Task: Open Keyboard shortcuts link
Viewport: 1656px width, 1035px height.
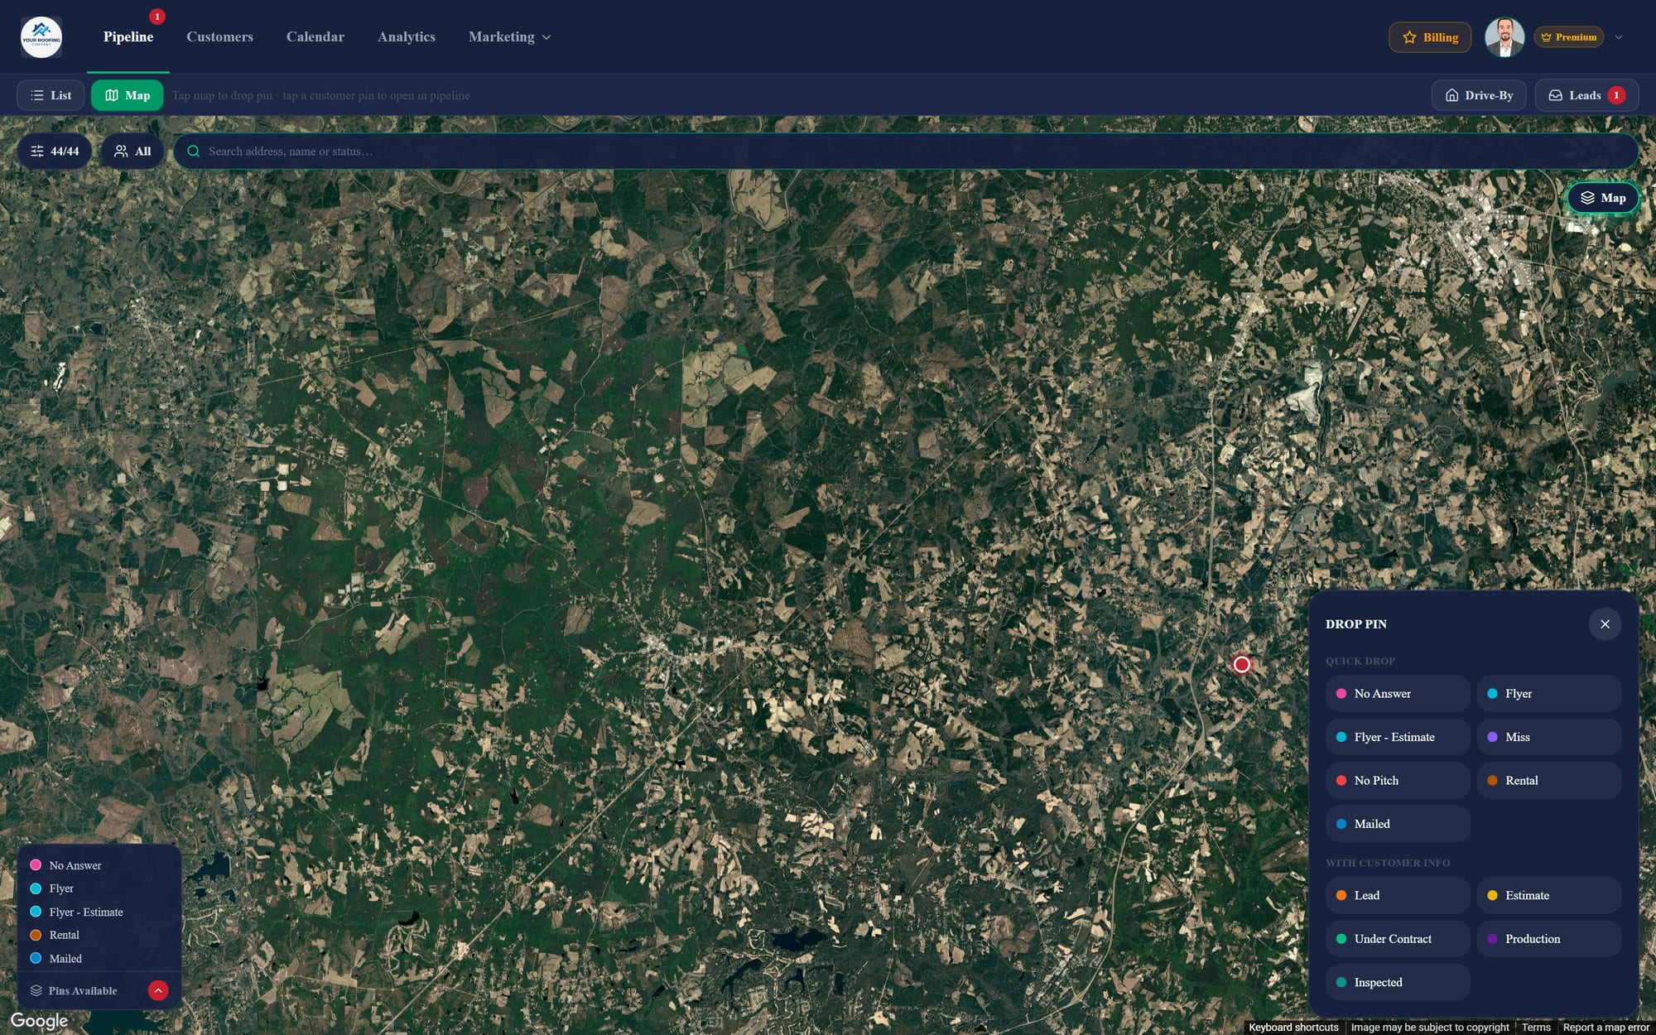Action: point(1293,1028)
